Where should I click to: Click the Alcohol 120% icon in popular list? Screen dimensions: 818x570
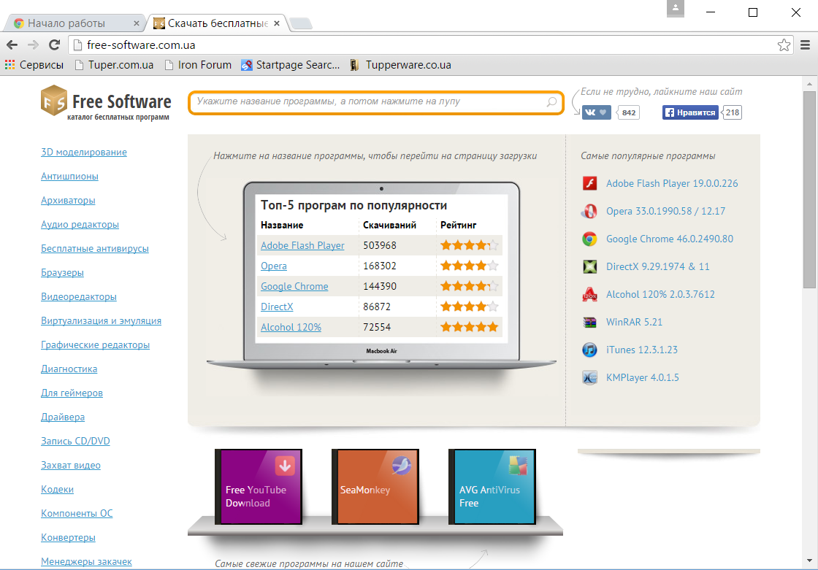click(589, 294)
